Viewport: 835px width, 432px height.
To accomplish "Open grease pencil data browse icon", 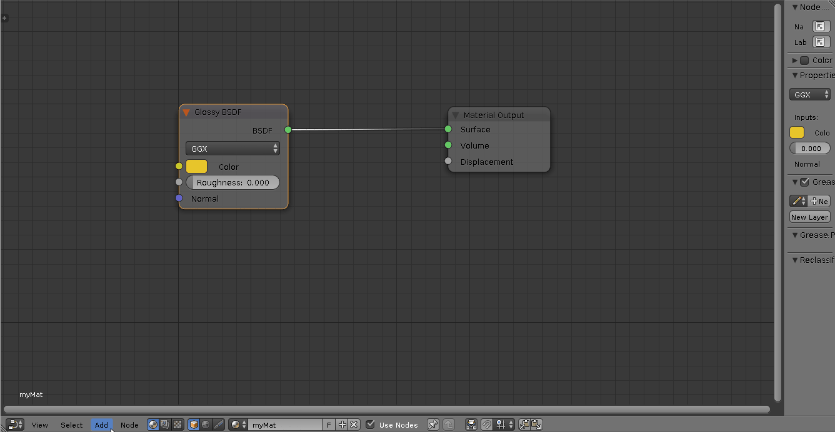I will click(799, 201).
